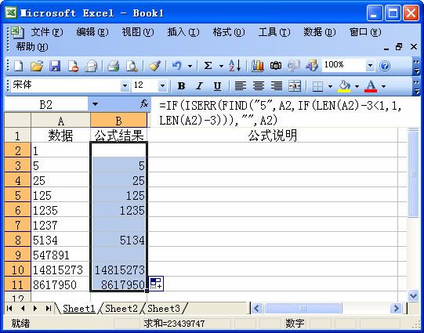Image resolution: width=424 pixels, height=333 pixels.
Task: Toggle Underline formatting
Action: pos(217,86)
